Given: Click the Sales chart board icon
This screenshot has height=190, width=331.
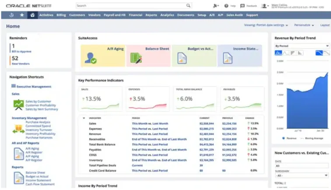Looking at the screenshot, I should point(18,105).
